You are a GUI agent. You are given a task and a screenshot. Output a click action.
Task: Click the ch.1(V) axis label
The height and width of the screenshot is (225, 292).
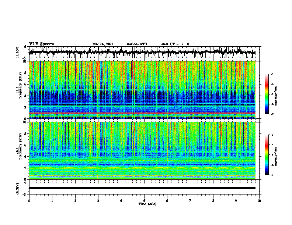coord(18,52)
